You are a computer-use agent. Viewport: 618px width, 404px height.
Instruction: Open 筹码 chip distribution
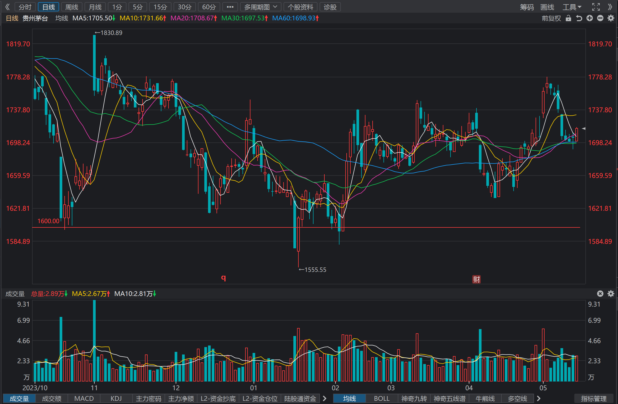(x=527, y=7)
